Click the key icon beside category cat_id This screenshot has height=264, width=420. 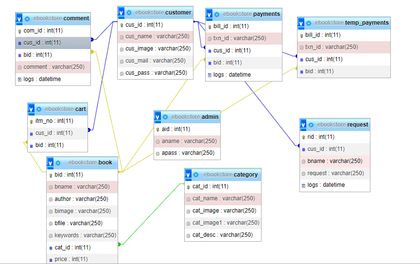pyautogui.click(x=188, y=187)
